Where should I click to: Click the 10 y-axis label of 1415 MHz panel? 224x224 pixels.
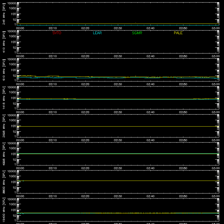[14, 104]
